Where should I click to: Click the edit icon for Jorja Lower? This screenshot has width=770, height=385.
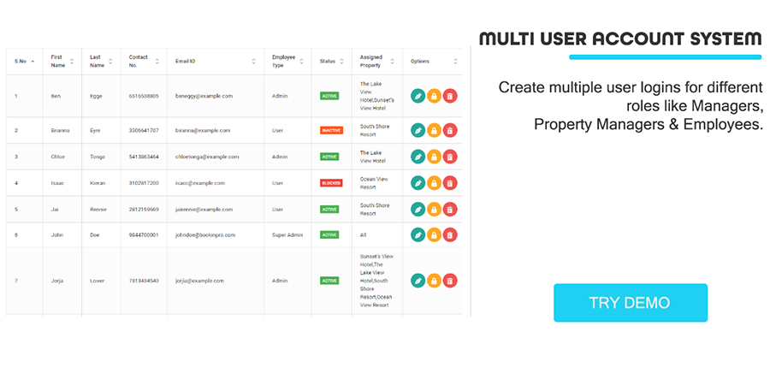tap(418, 280)
